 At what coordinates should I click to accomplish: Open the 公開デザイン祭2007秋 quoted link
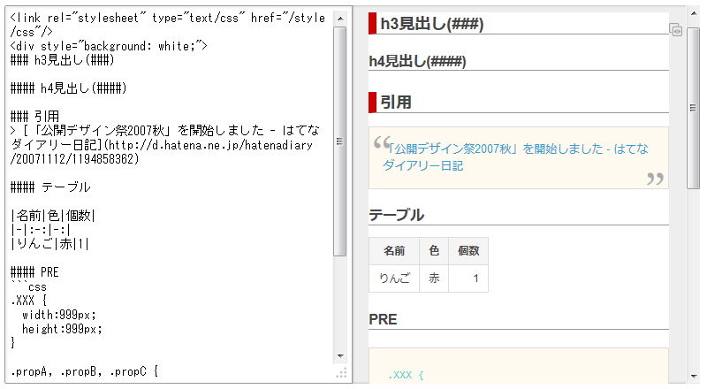click(515, 157)
